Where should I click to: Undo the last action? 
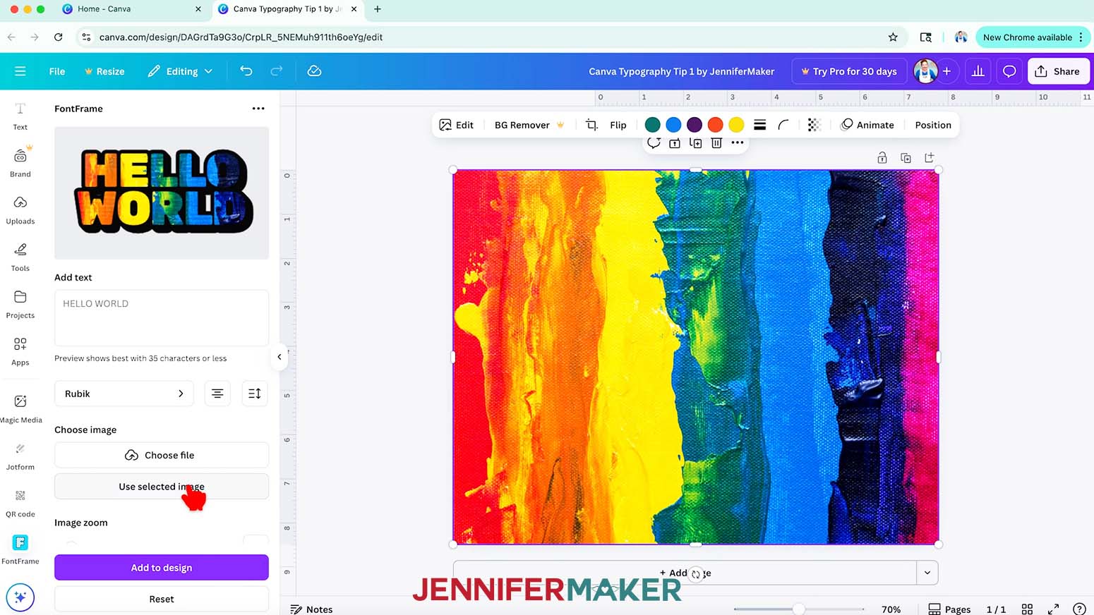246,71
